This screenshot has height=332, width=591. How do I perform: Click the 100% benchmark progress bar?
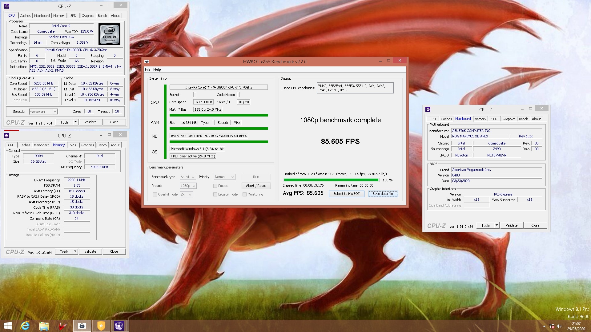[x=331, y=180]
